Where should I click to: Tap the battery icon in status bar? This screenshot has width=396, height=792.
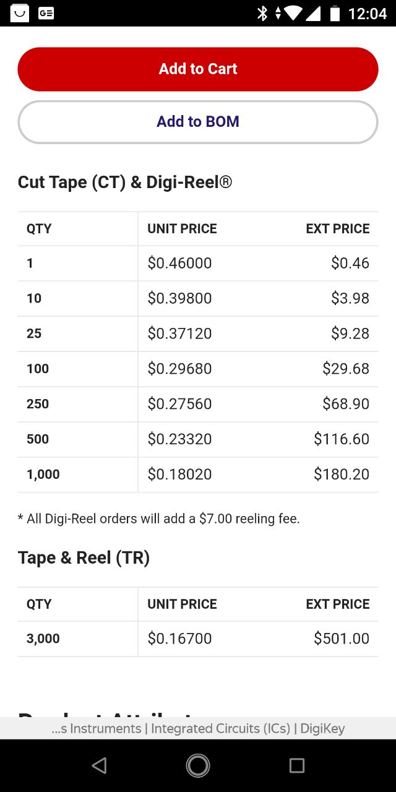pos(335,13)
